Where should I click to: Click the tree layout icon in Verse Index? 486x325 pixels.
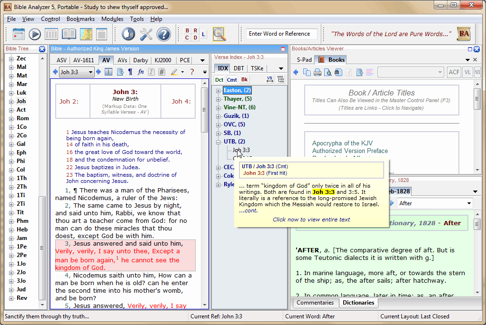point(281,79)
